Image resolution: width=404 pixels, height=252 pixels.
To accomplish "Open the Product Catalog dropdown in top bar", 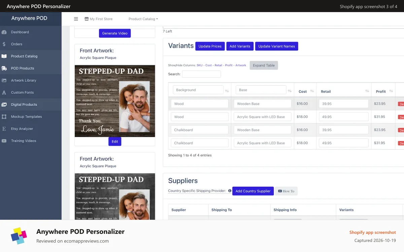I will click(x=143, y=19).
